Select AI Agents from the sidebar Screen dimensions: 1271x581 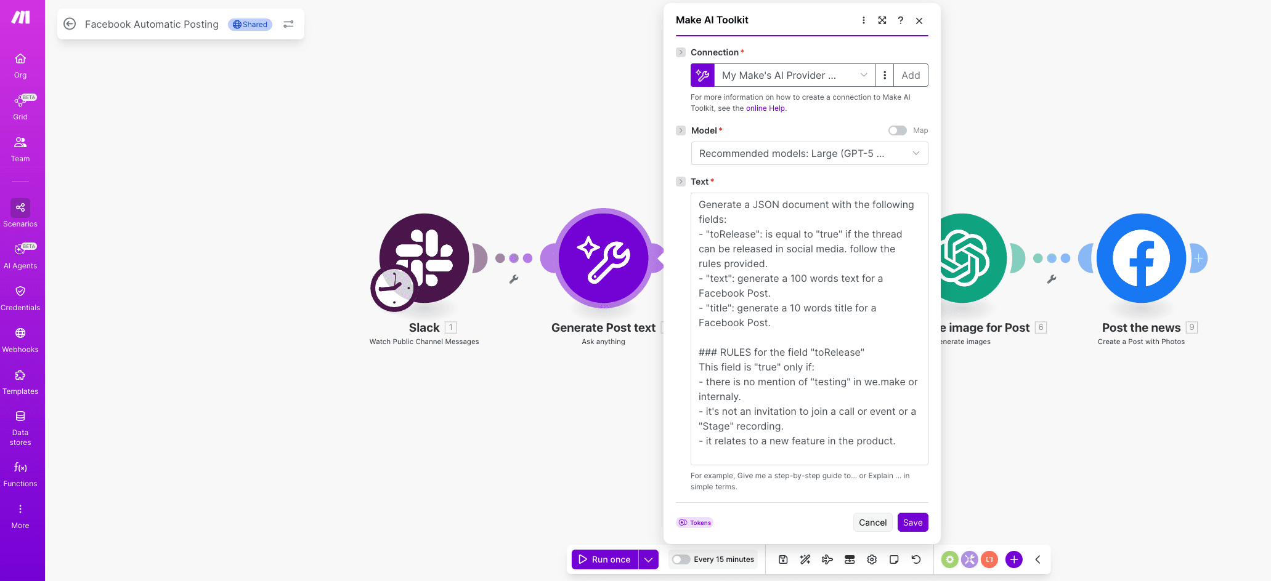point(20,254)
